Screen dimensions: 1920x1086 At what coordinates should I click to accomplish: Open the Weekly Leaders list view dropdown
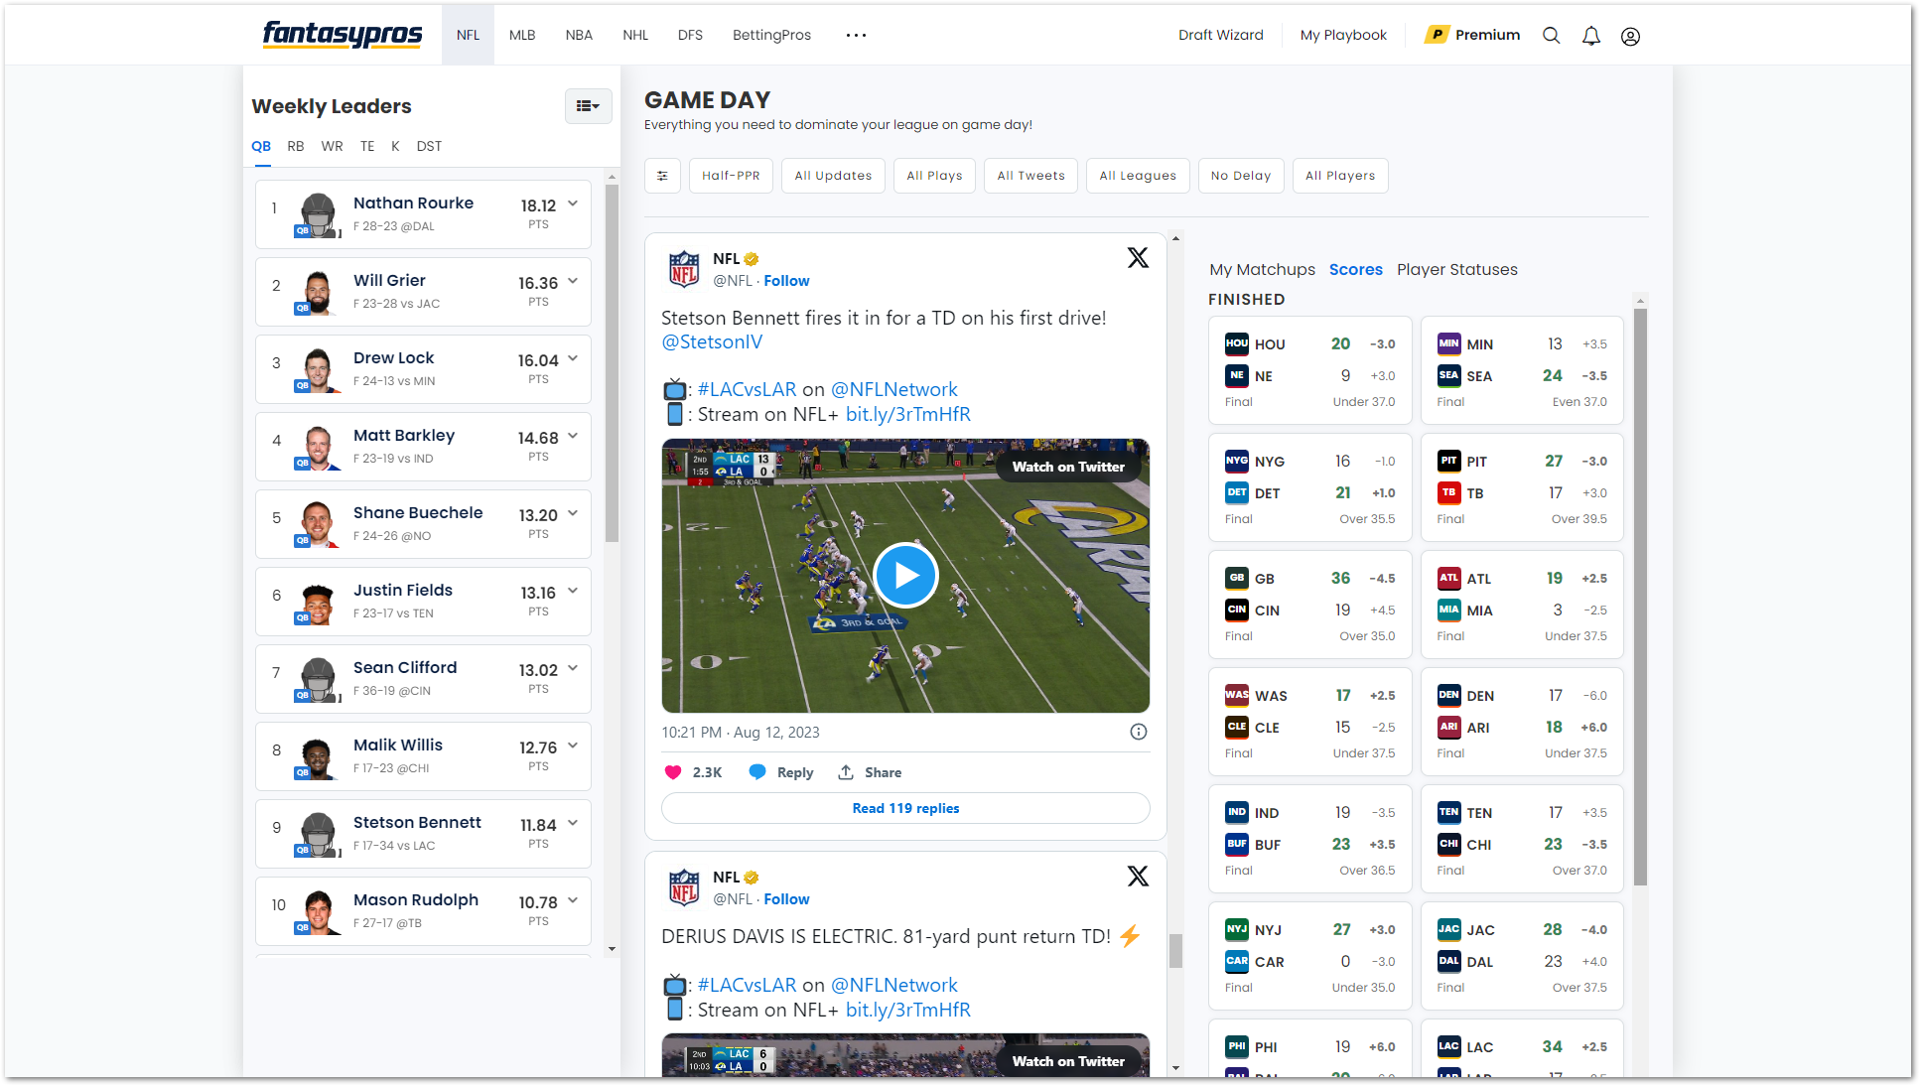coord(588,106)
